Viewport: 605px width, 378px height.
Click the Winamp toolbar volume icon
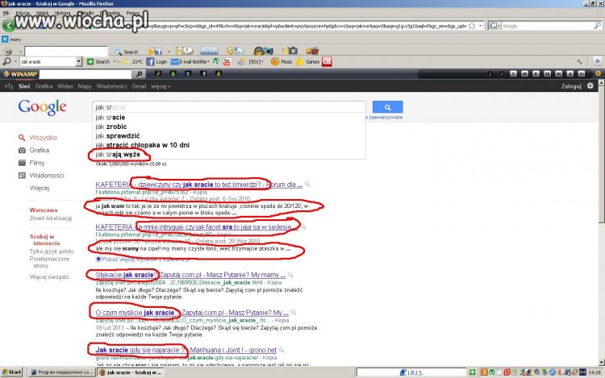[581, 73]
